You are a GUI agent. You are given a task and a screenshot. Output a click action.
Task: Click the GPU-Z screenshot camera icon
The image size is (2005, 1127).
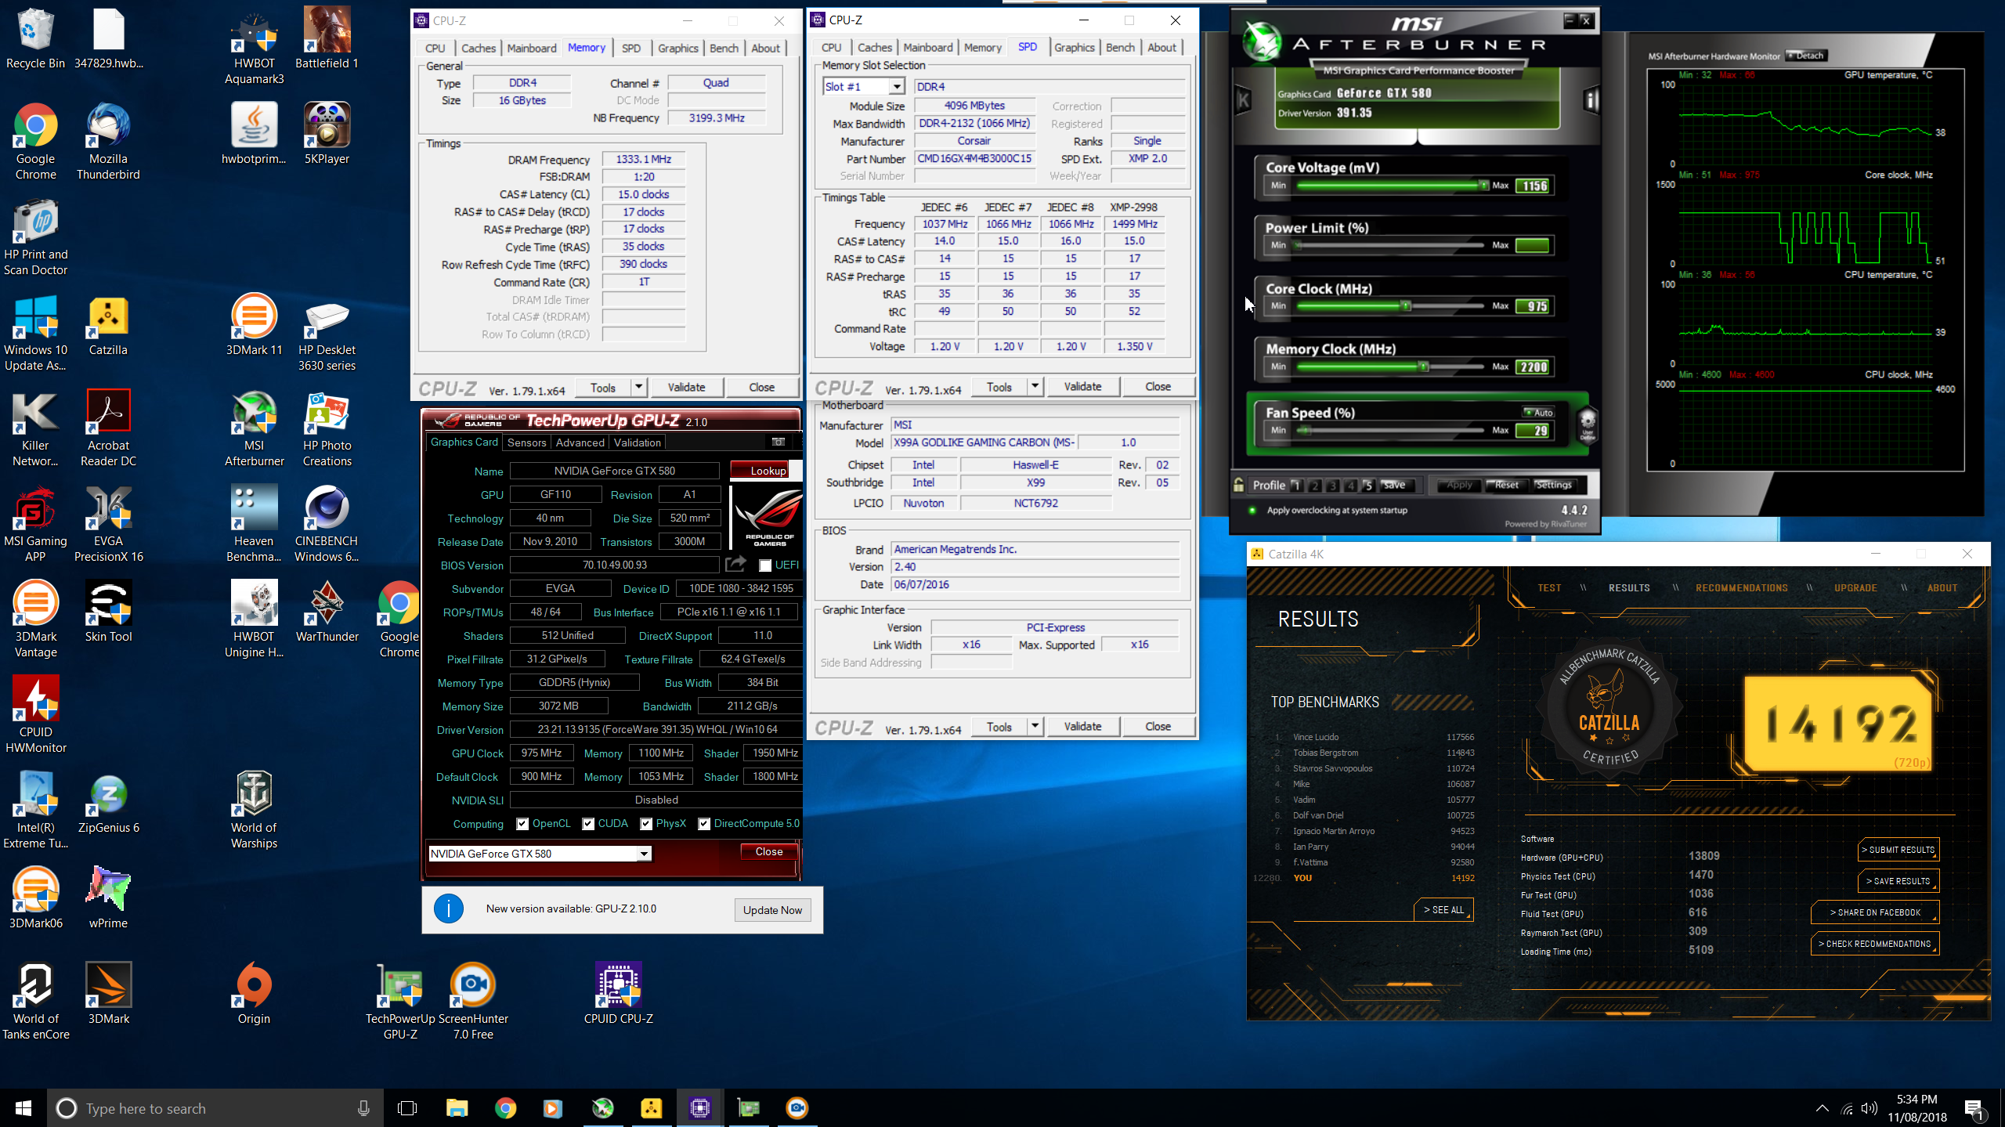(778, 442)
